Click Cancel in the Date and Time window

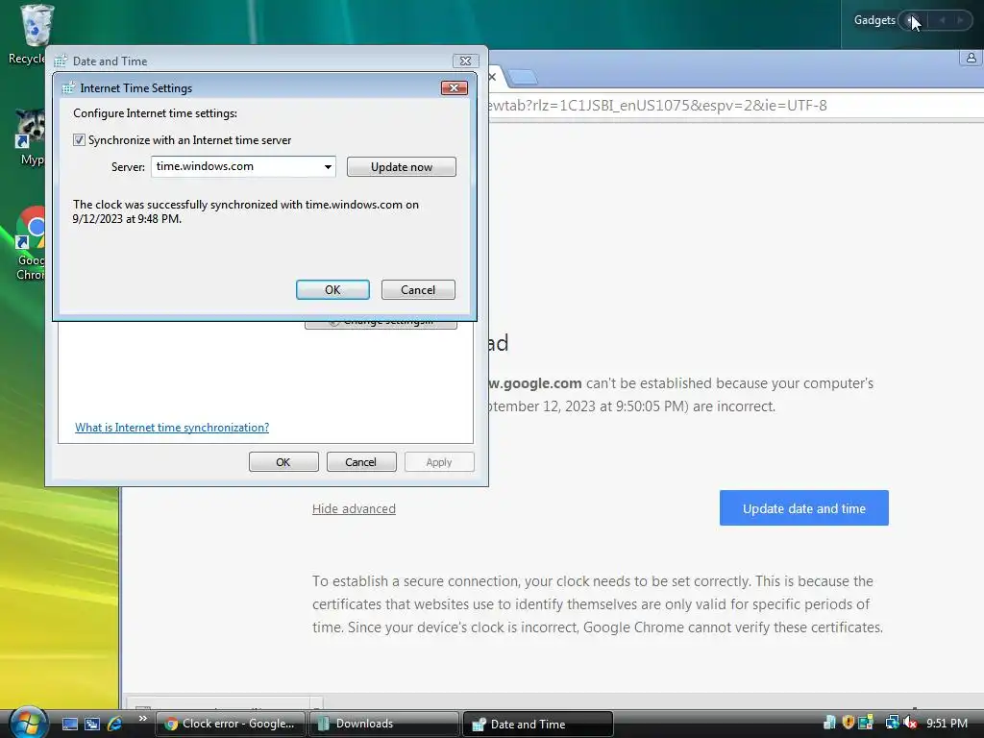361,462
